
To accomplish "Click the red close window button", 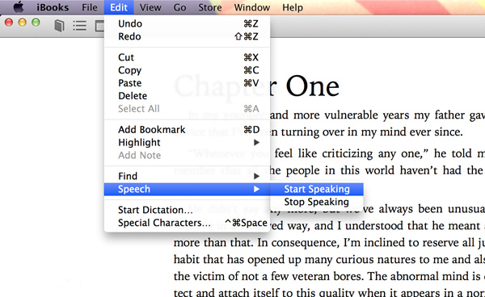I will pyautogui.click(x=9, y=23).
